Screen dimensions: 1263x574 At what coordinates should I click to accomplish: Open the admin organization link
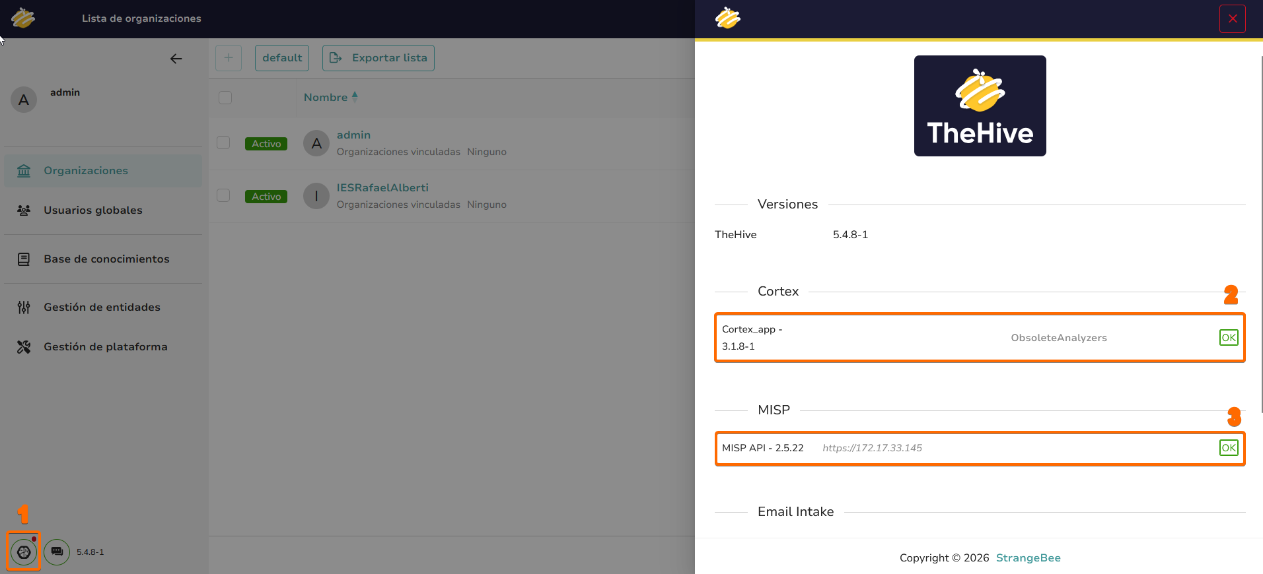point(353,135)
